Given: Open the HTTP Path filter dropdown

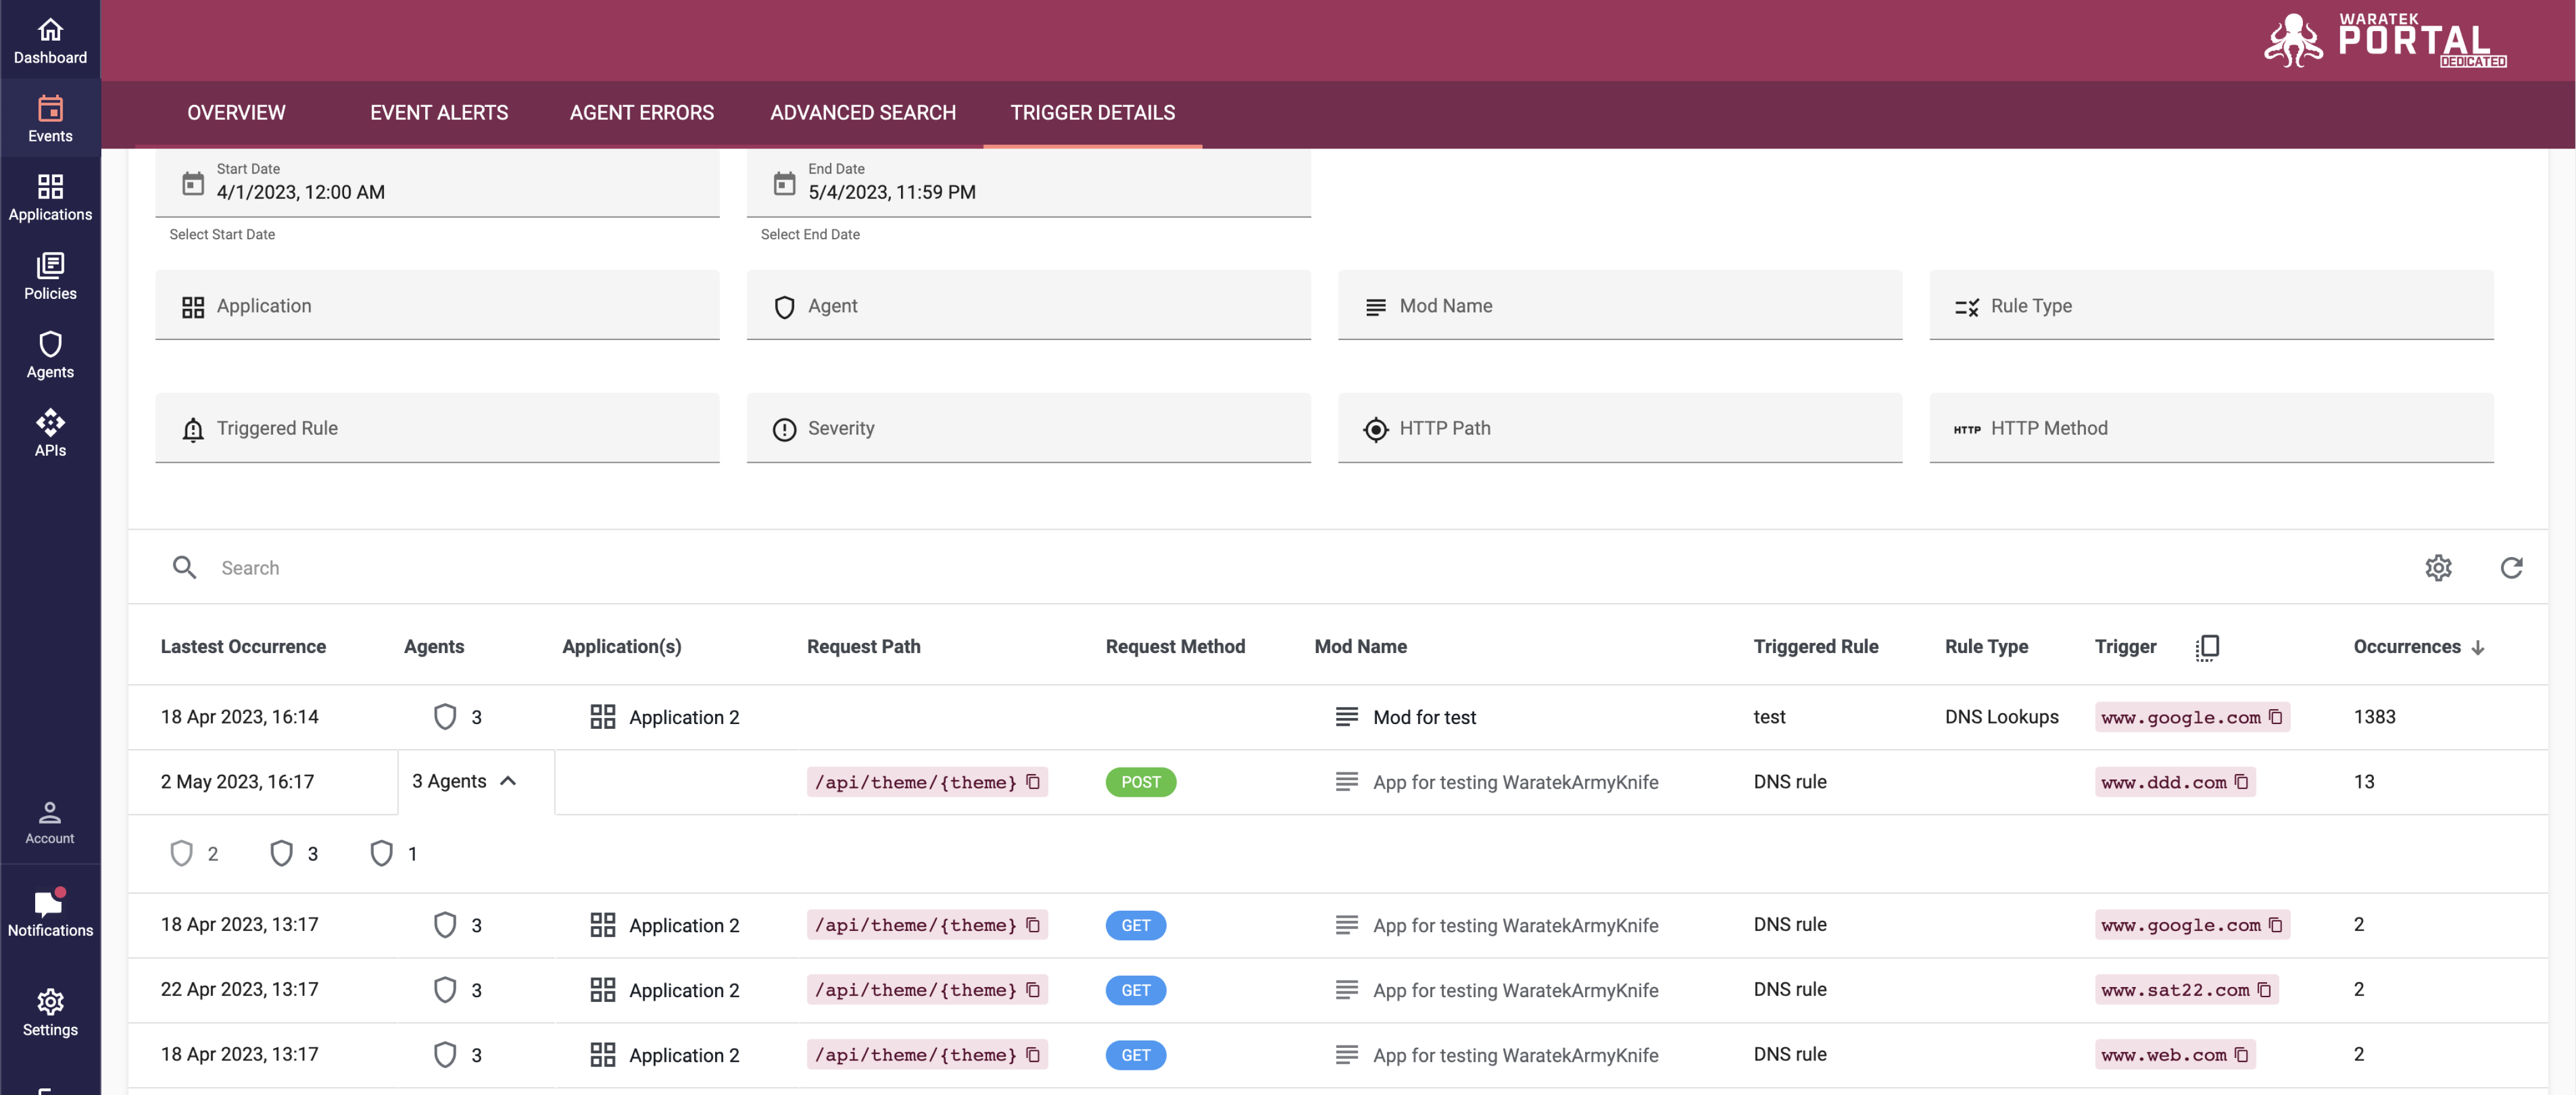Looking at the screenshot, I should [x=1620, y=427].
